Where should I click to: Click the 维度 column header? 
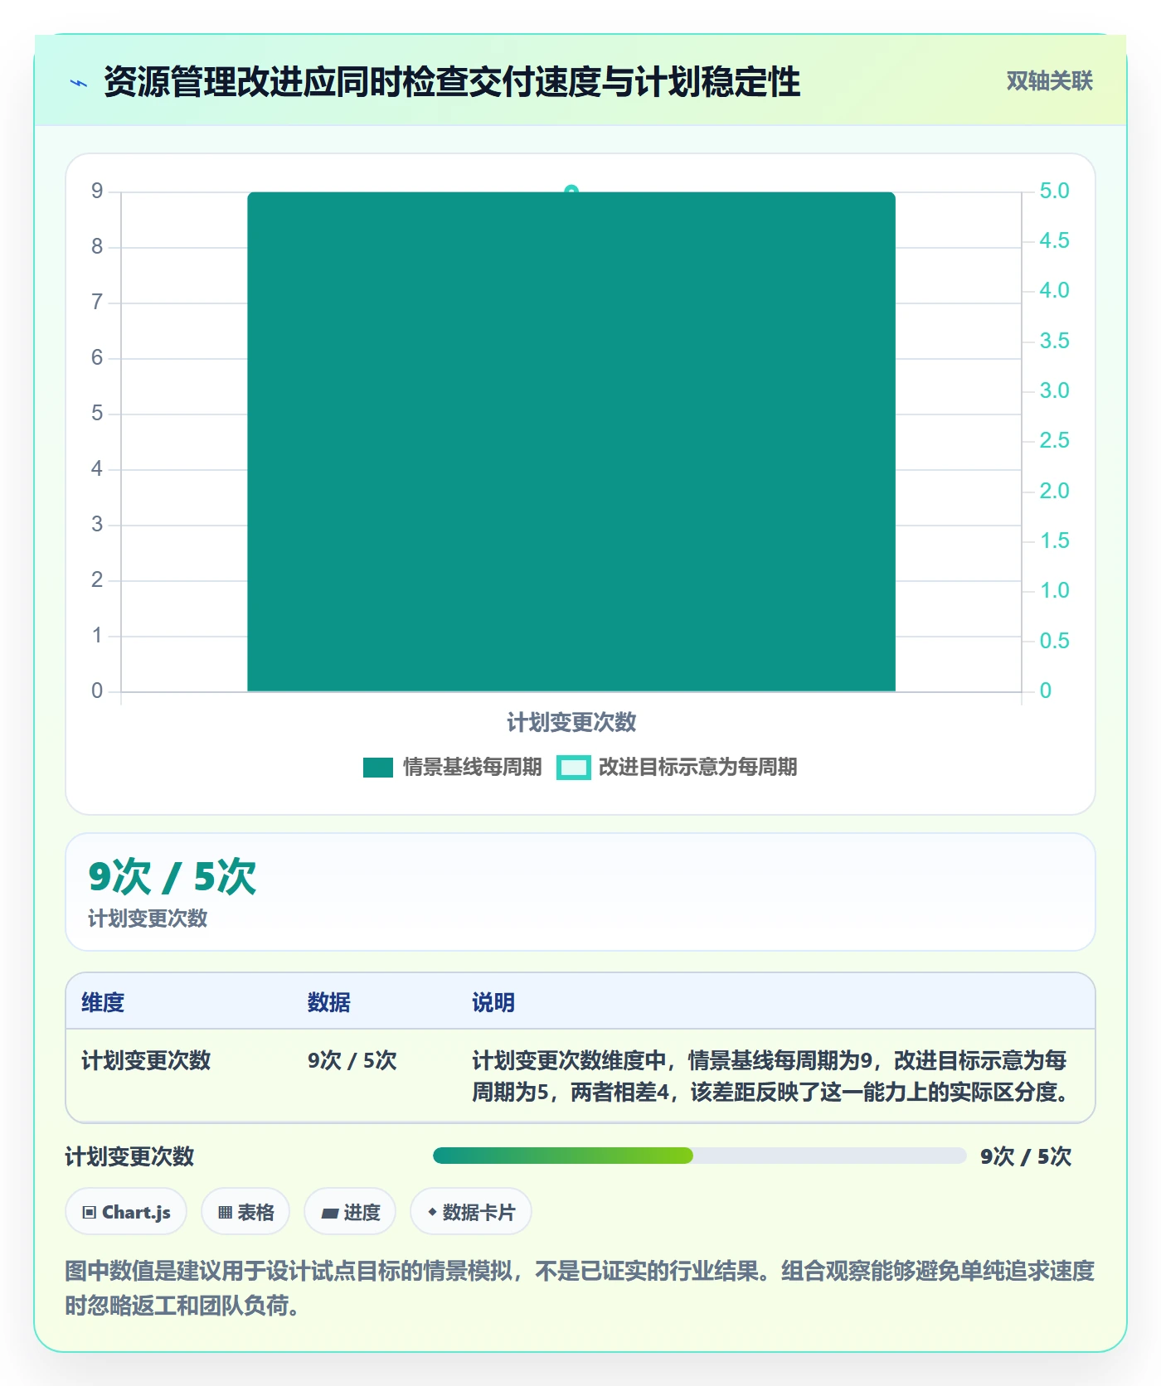point(103,1003)
